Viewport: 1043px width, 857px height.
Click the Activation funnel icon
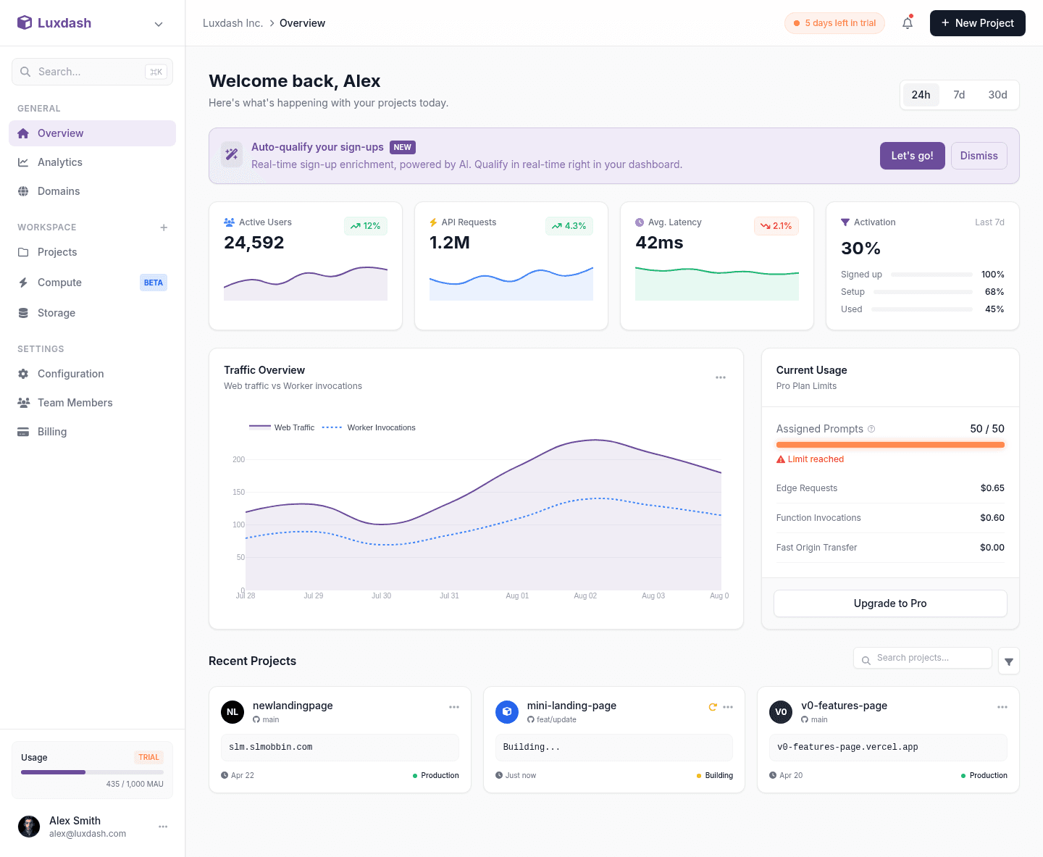point(845,222)
